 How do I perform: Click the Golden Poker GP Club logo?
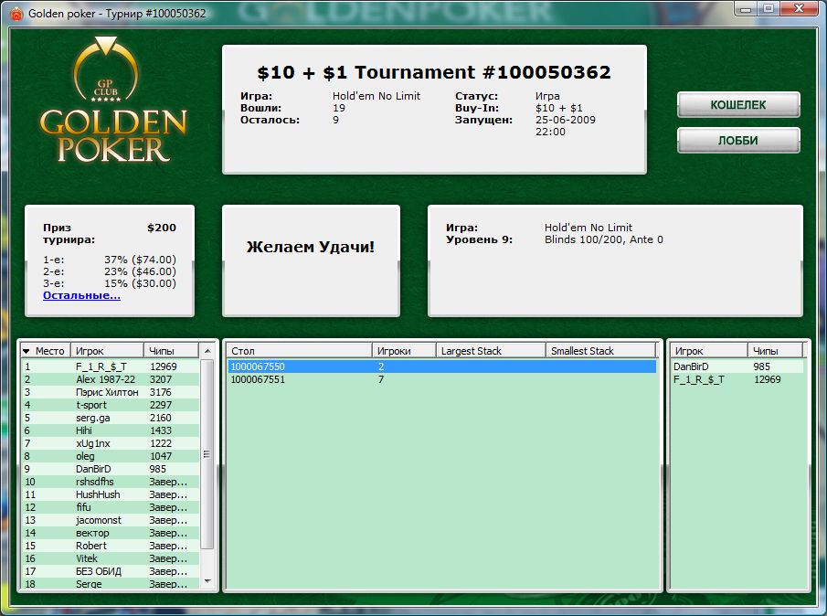(x=113, y=101)
